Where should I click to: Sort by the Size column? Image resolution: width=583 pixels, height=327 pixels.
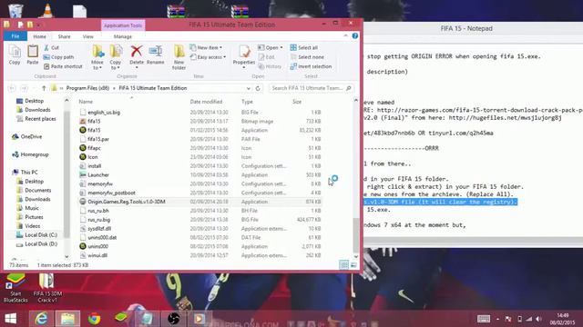coord(297,102)
